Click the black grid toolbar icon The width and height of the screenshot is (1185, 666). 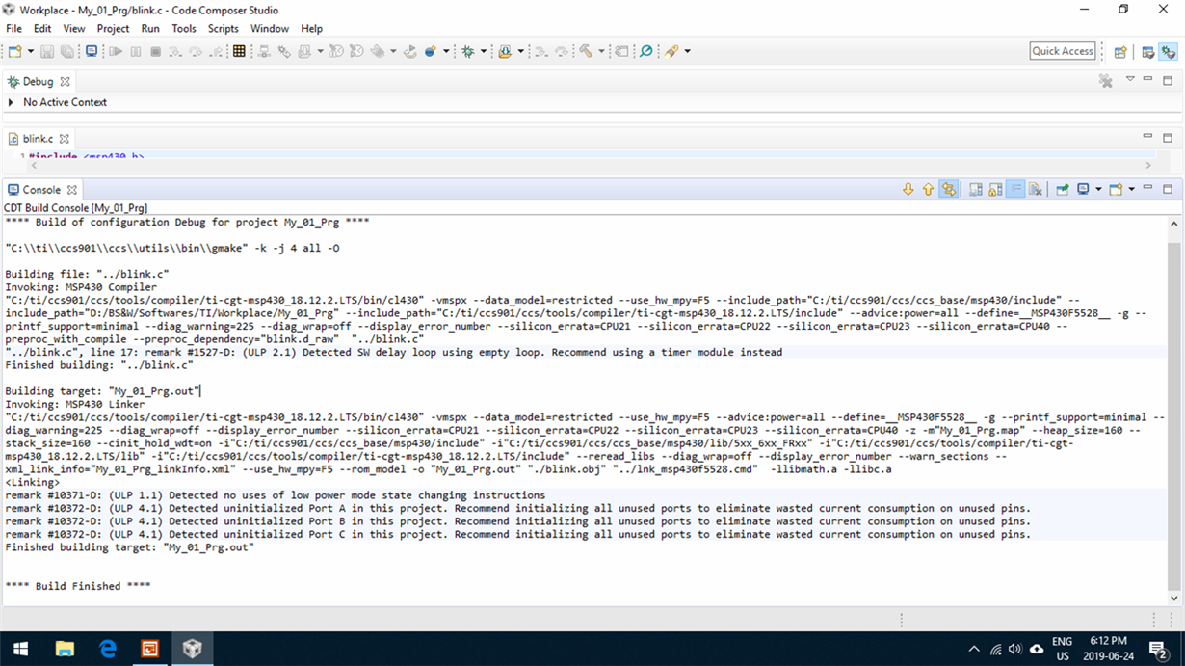238,51
